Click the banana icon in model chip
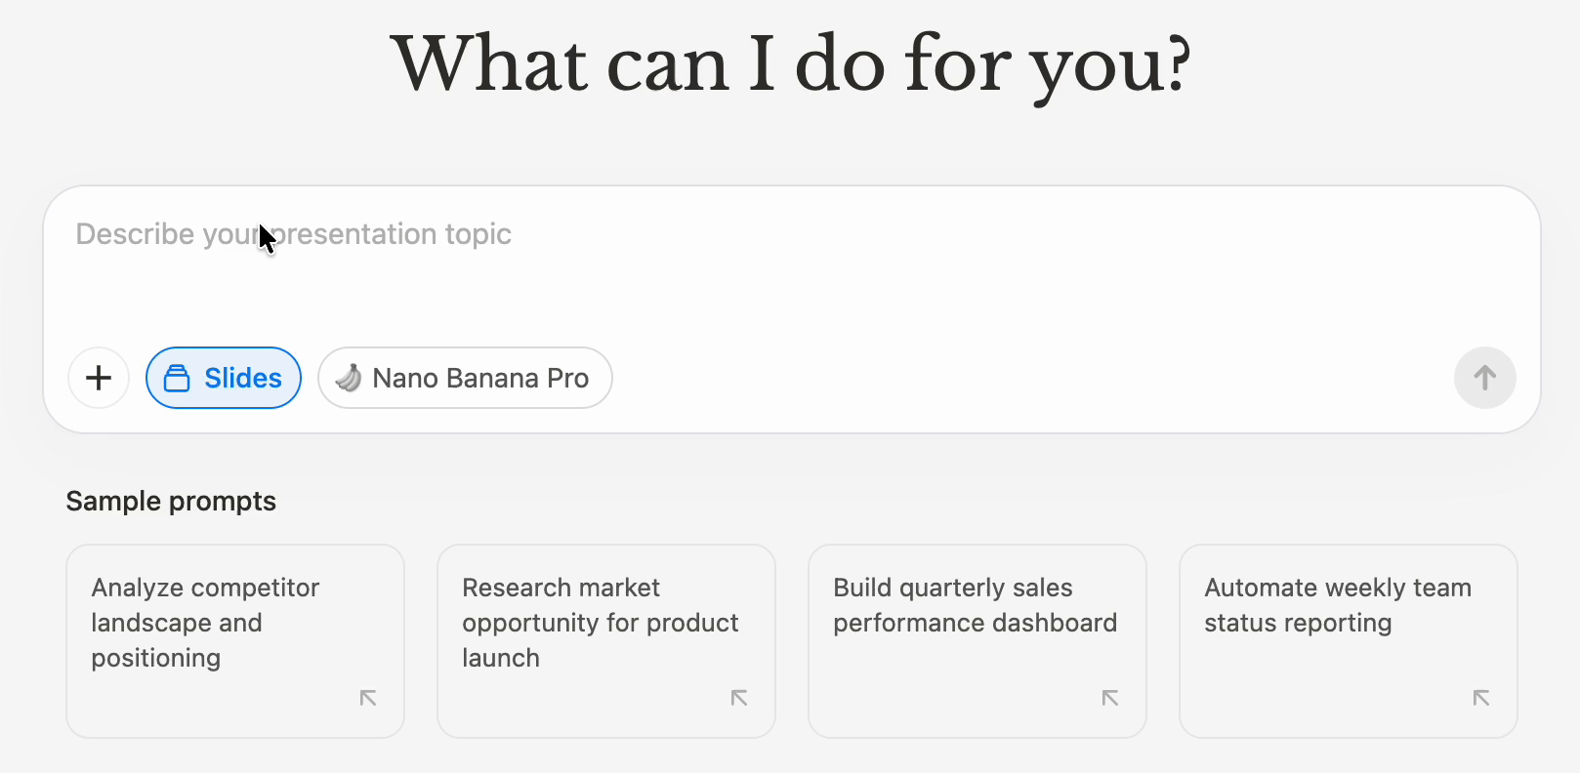 pos(349,378)
